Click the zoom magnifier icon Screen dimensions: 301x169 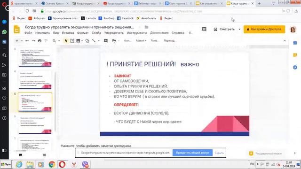click(x=55, y=41)
